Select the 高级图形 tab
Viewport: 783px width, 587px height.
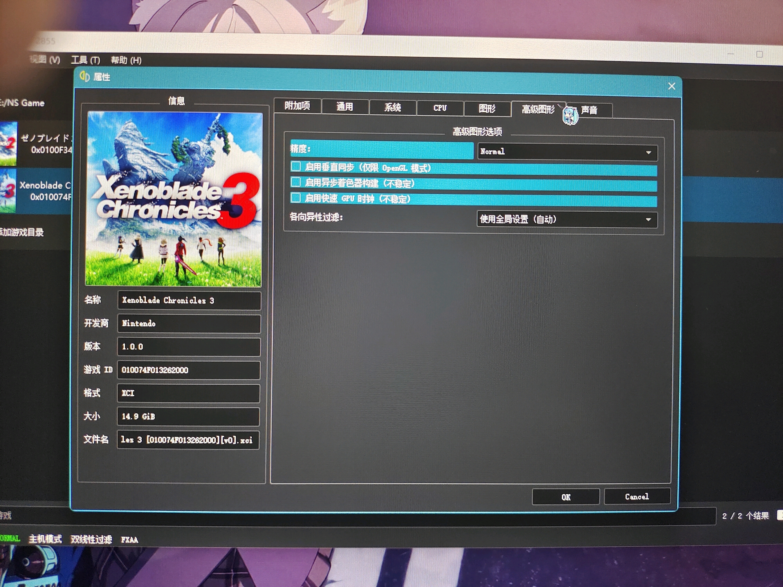(x=538, y=109)
